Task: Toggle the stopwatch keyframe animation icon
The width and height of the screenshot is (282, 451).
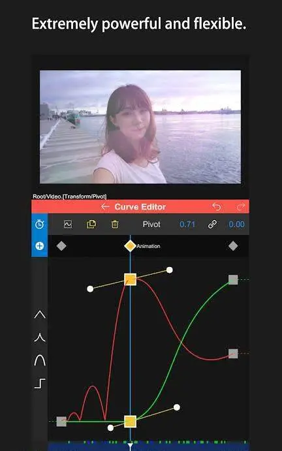Action: coord(39,224)
